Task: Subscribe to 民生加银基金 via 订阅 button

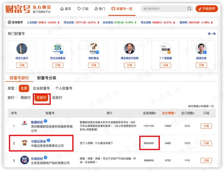Action: [58, 65]
